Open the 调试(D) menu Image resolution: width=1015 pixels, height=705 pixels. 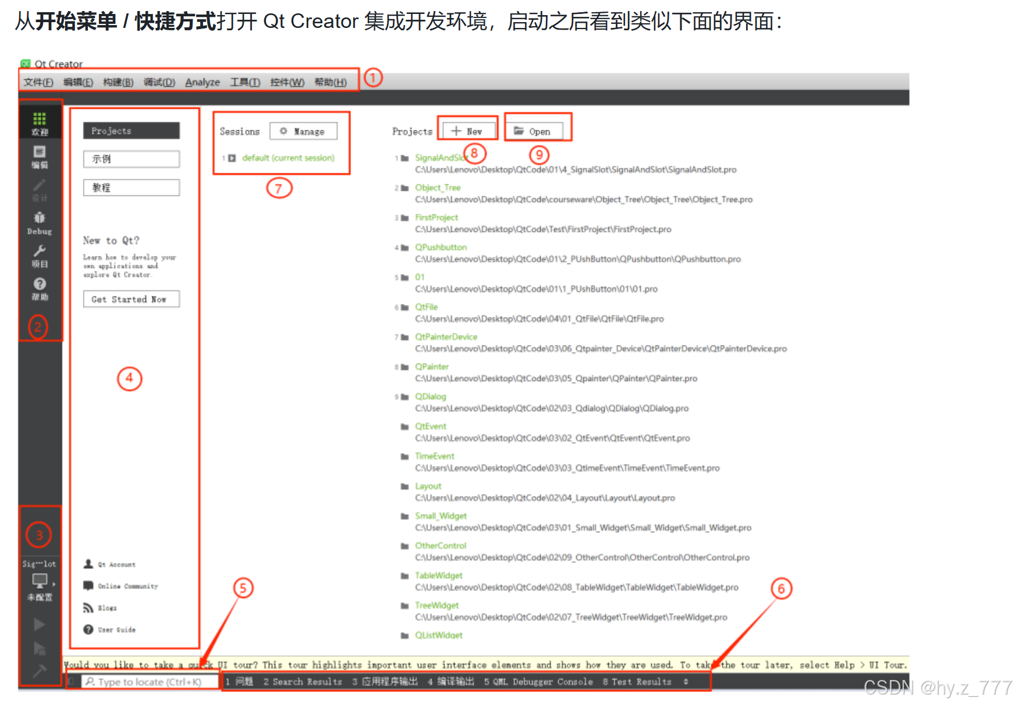pyautogui.click(x=159, y=82)
